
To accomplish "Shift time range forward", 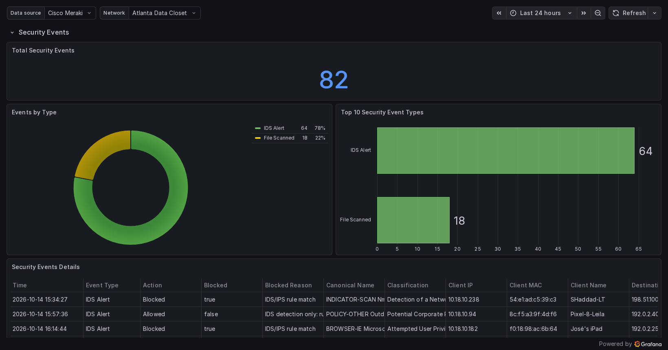I will pyautogui.click(x=584, y=13).
